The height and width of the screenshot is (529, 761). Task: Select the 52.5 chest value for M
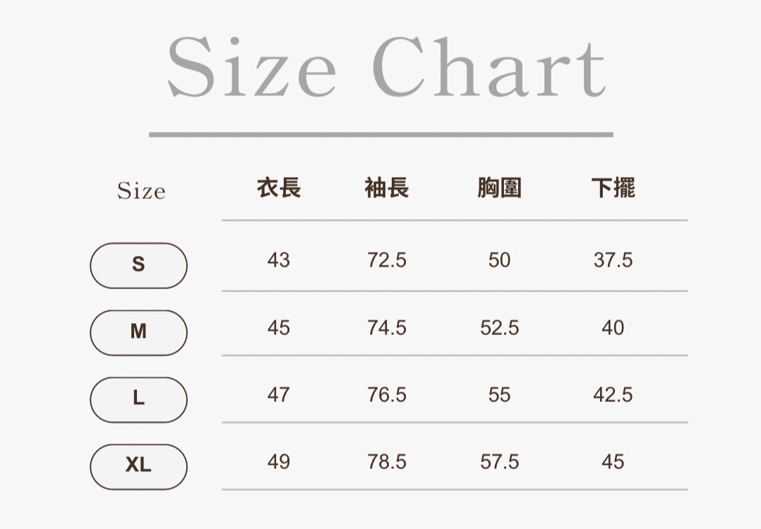point(499,328)
